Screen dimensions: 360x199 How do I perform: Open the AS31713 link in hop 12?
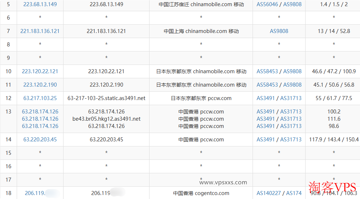click(x=291, y=98)
